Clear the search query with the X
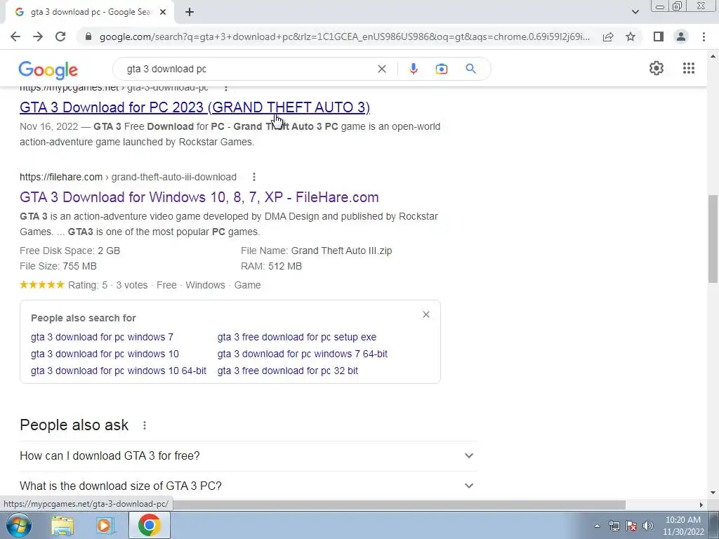719x539 pixels. tap(381, 69)
